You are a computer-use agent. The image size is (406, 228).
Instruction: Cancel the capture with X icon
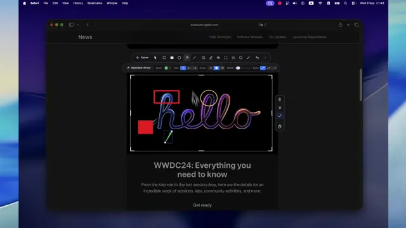tap(280, 108)
